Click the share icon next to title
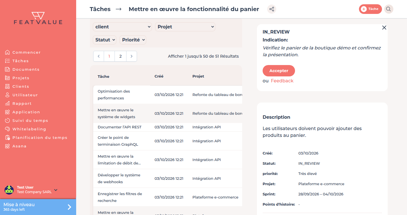The width and height of the screenshot is (407, 215). (x=272, y=9)
